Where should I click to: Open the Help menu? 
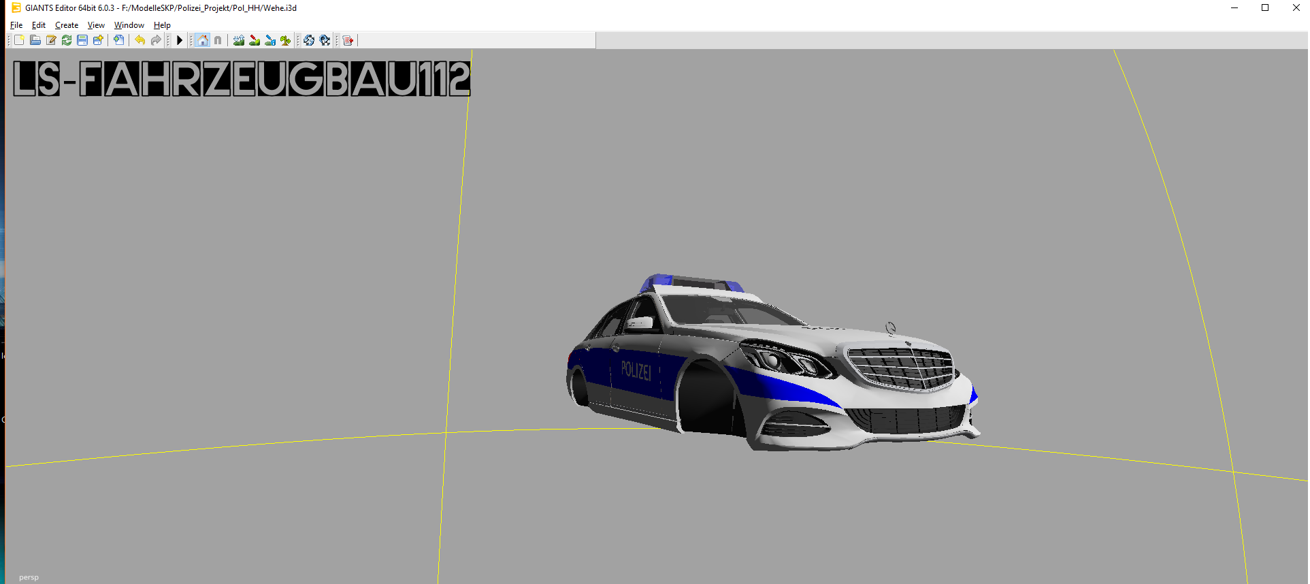pyautogui.click(x=162, y=25)
